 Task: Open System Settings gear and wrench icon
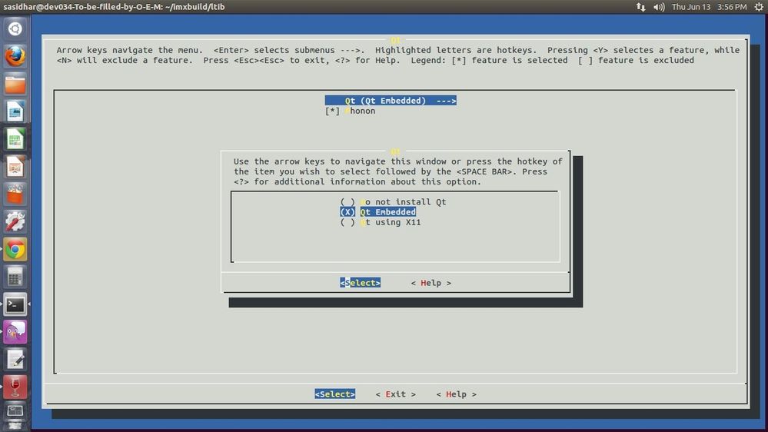[x=15, y=222]
